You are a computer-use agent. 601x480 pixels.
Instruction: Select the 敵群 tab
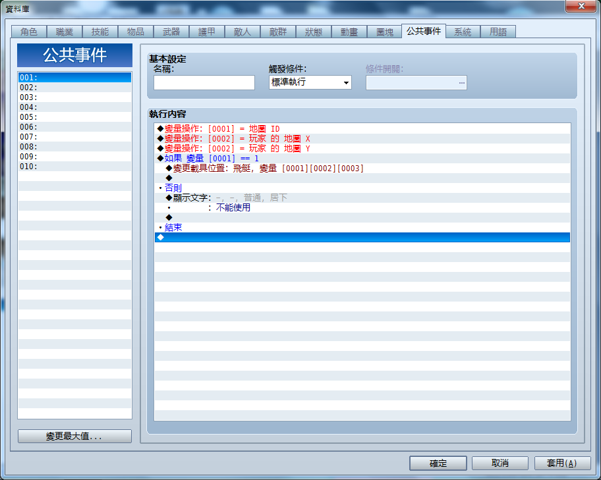278,32
